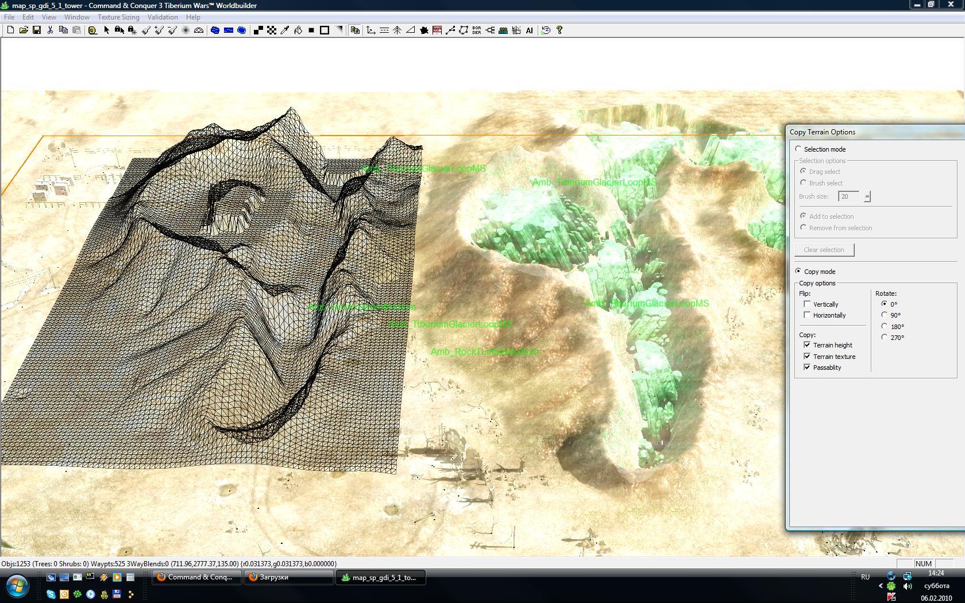
Task: Select the tree placement tool
Action: point(397,30)
